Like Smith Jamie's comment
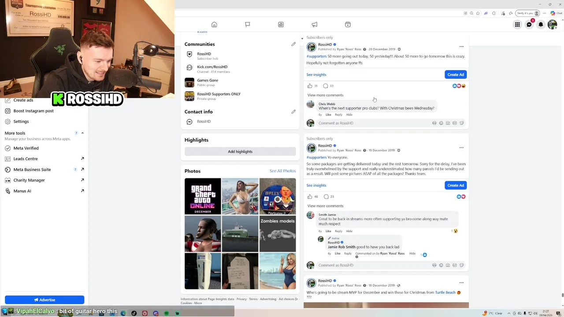 click(328, 231)
